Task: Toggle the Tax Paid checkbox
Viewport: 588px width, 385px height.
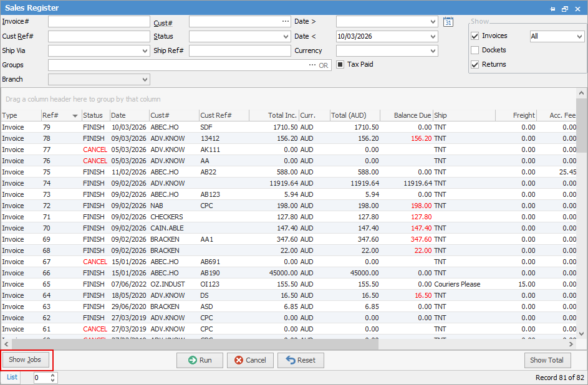Action: point(340,64)
